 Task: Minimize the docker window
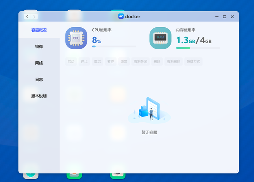217,17
